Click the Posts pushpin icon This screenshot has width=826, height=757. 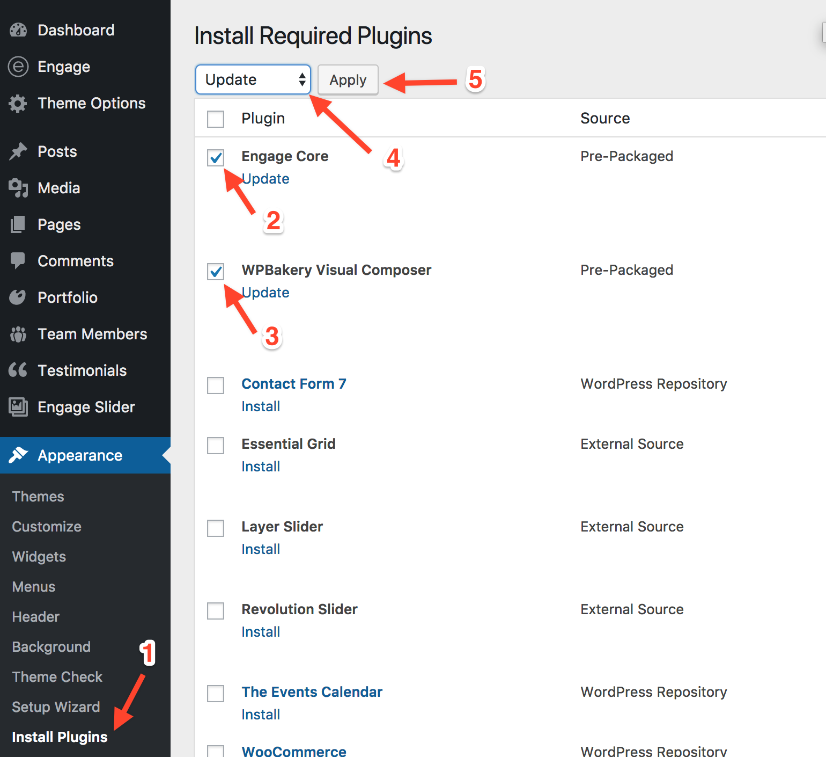coord(18,151)
